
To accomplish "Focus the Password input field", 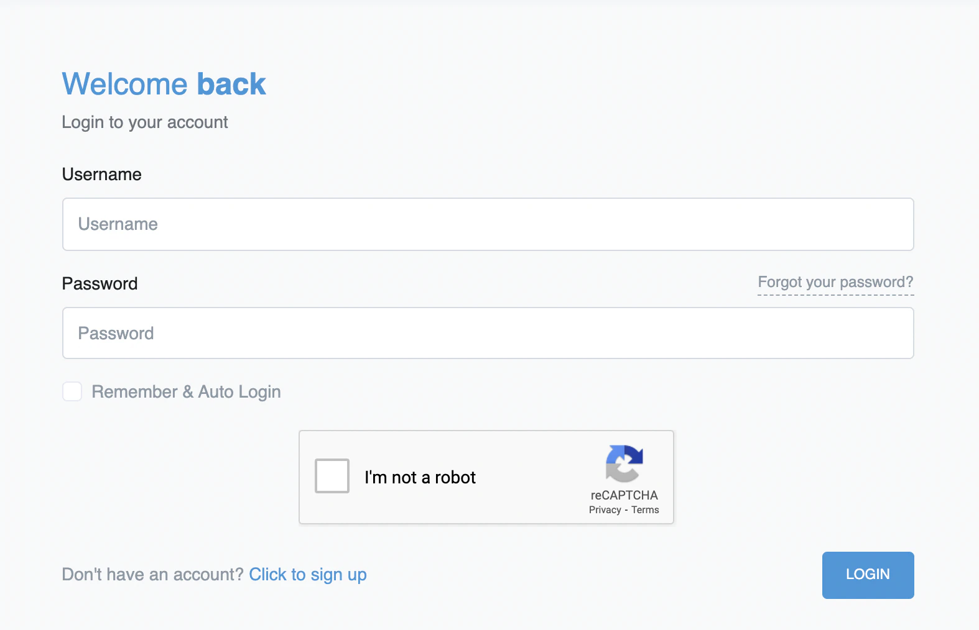I will click(488, 333).
